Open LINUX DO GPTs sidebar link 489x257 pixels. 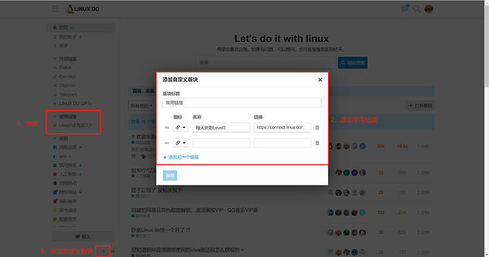(75, 103)
